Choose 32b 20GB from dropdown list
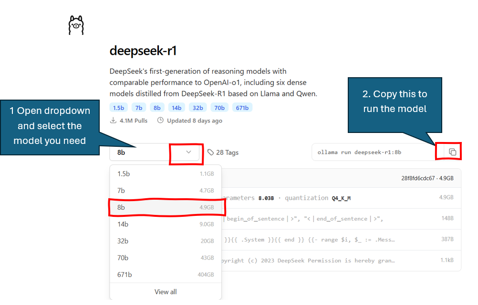The width and height of the screenshot is (478, 305). click(166, 241)
